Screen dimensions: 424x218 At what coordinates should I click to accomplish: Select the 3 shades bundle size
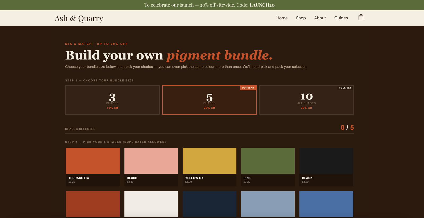pyautogui.click(x=112, y=100)
